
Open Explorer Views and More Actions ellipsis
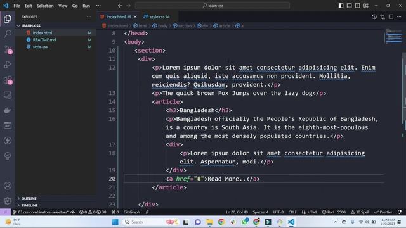pos(89,17)
